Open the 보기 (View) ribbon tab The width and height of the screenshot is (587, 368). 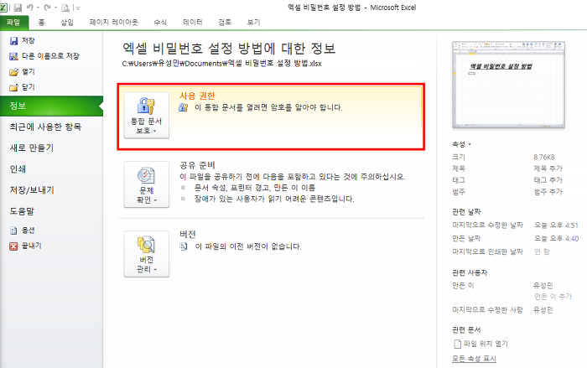coord(253,22)
